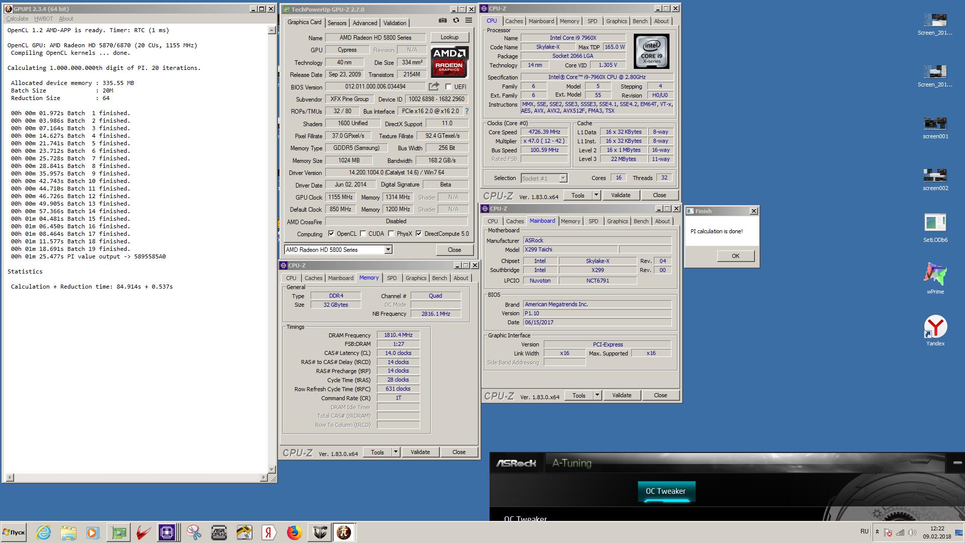Open the screen002 desktop thumbnail
This screenshot has width=965, height=543.
click(x=935, y=179)
